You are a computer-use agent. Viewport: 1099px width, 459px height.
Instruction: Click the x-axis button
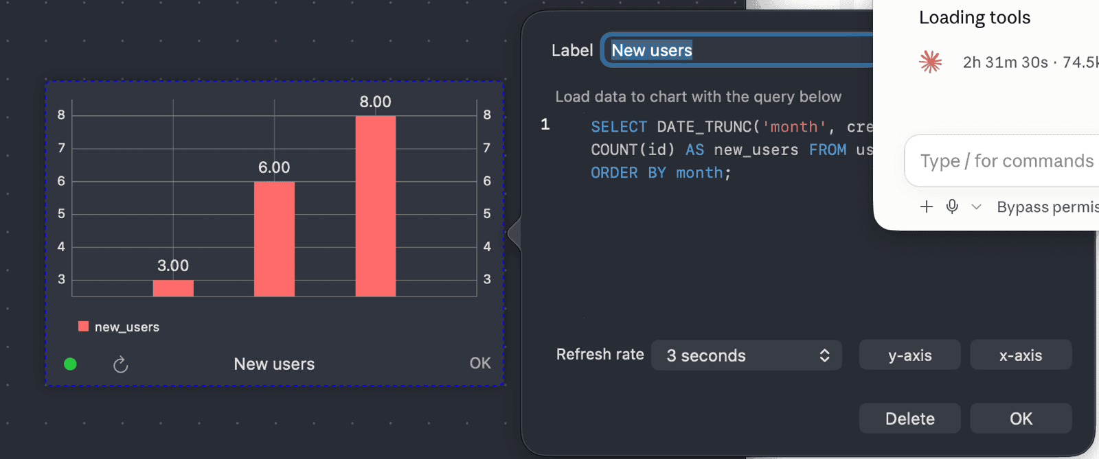pyautogui.click(x=1021, y=355)
